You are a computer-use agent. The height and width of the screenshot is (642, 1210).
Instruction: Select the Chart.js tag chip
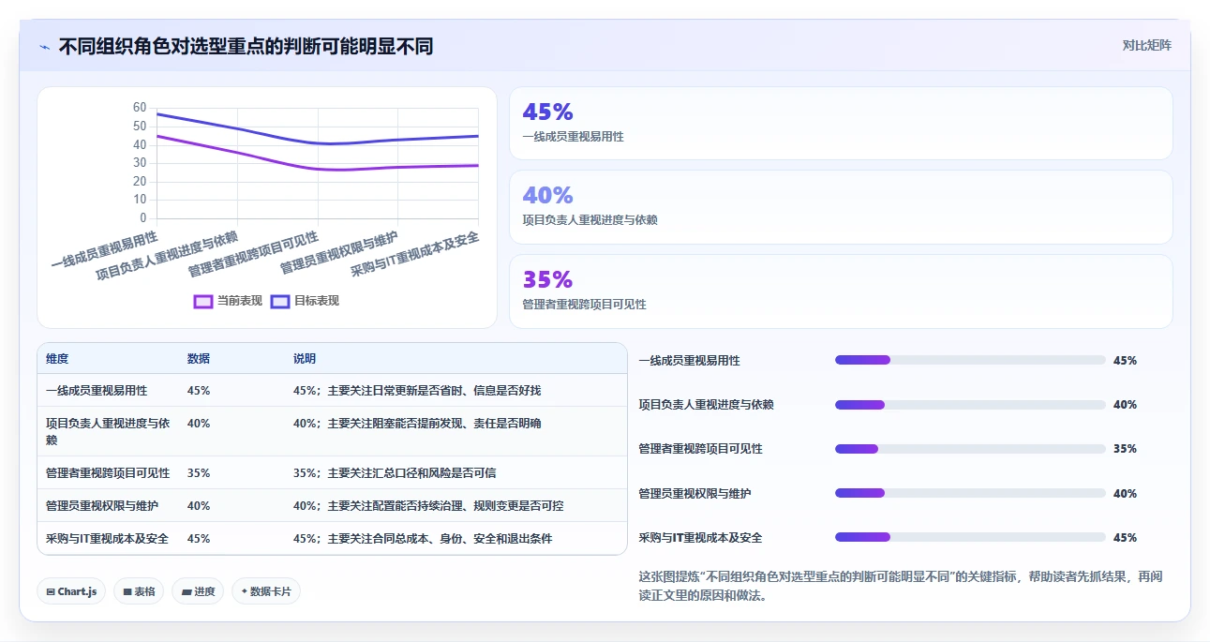coord(71,591)
